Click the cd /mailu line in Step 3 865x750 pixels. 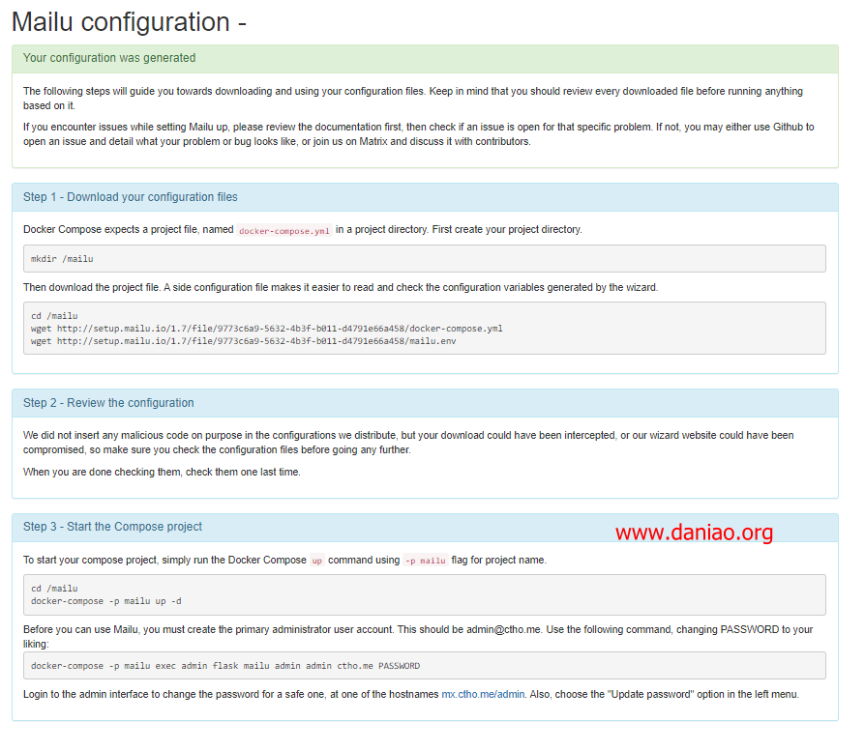click(54, 589)
